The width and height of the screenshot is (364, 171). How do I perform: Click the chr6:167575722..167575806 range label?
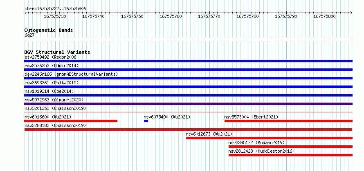click(x=55, y=9)
